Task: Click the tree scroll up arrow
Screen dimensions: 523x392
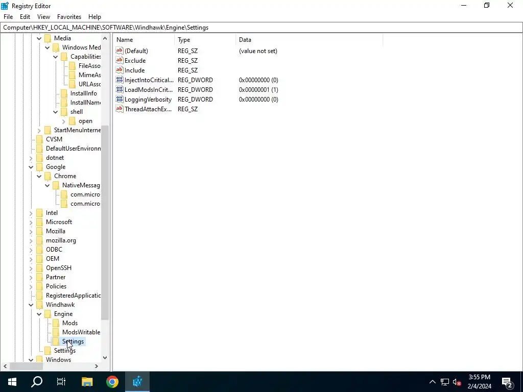Action: [105, 38]
